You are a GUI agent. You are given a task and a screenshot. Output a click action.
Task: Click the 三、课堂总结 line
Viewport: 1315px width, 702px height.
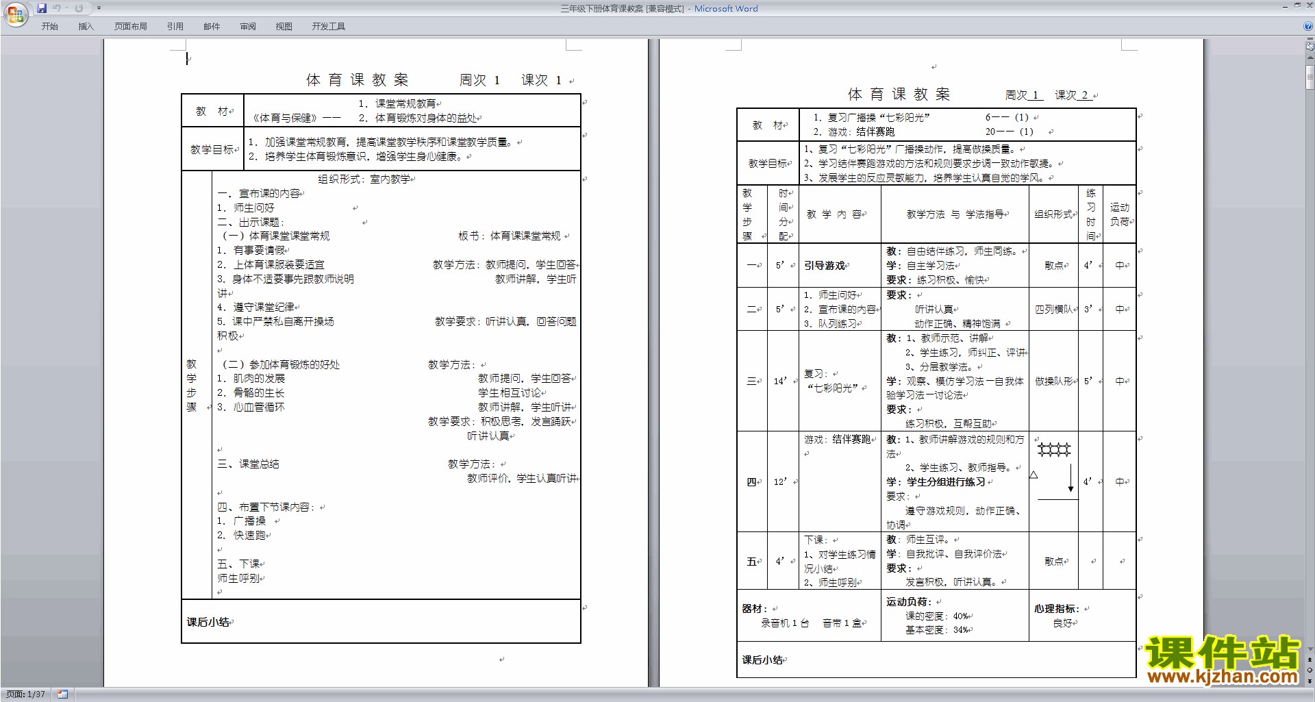click(x=248, y=464)
